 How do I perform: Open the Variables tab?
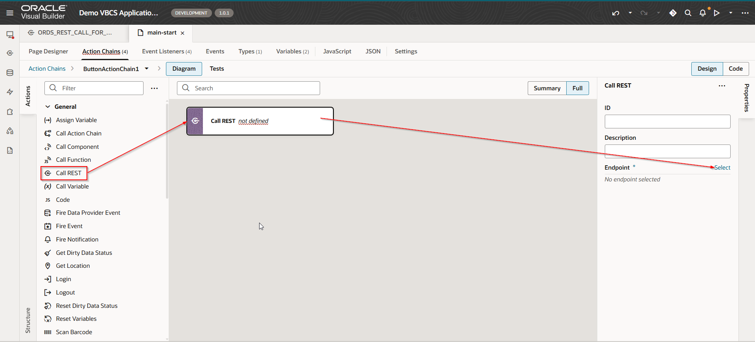pyautogui.click(x=292, y=51)
